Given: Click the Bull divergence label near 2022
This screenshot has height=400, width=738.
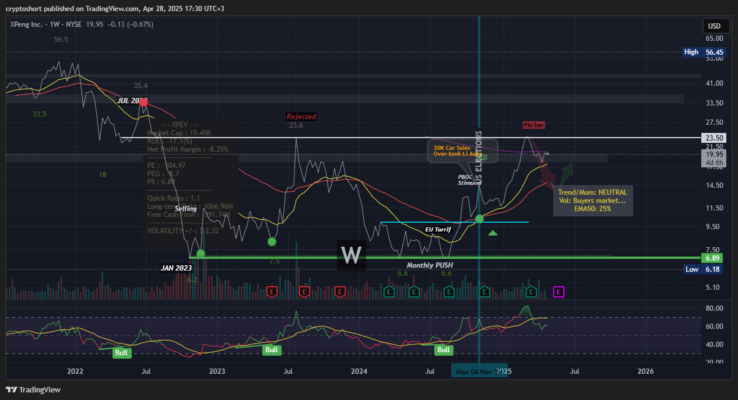Looking at the screenshot, I should 122,353.
